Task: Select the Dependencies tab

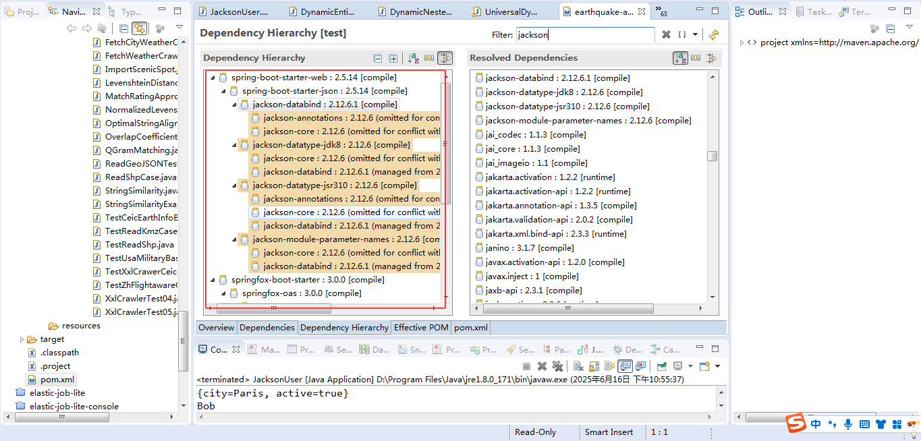Action: click(x=267, y=327)
